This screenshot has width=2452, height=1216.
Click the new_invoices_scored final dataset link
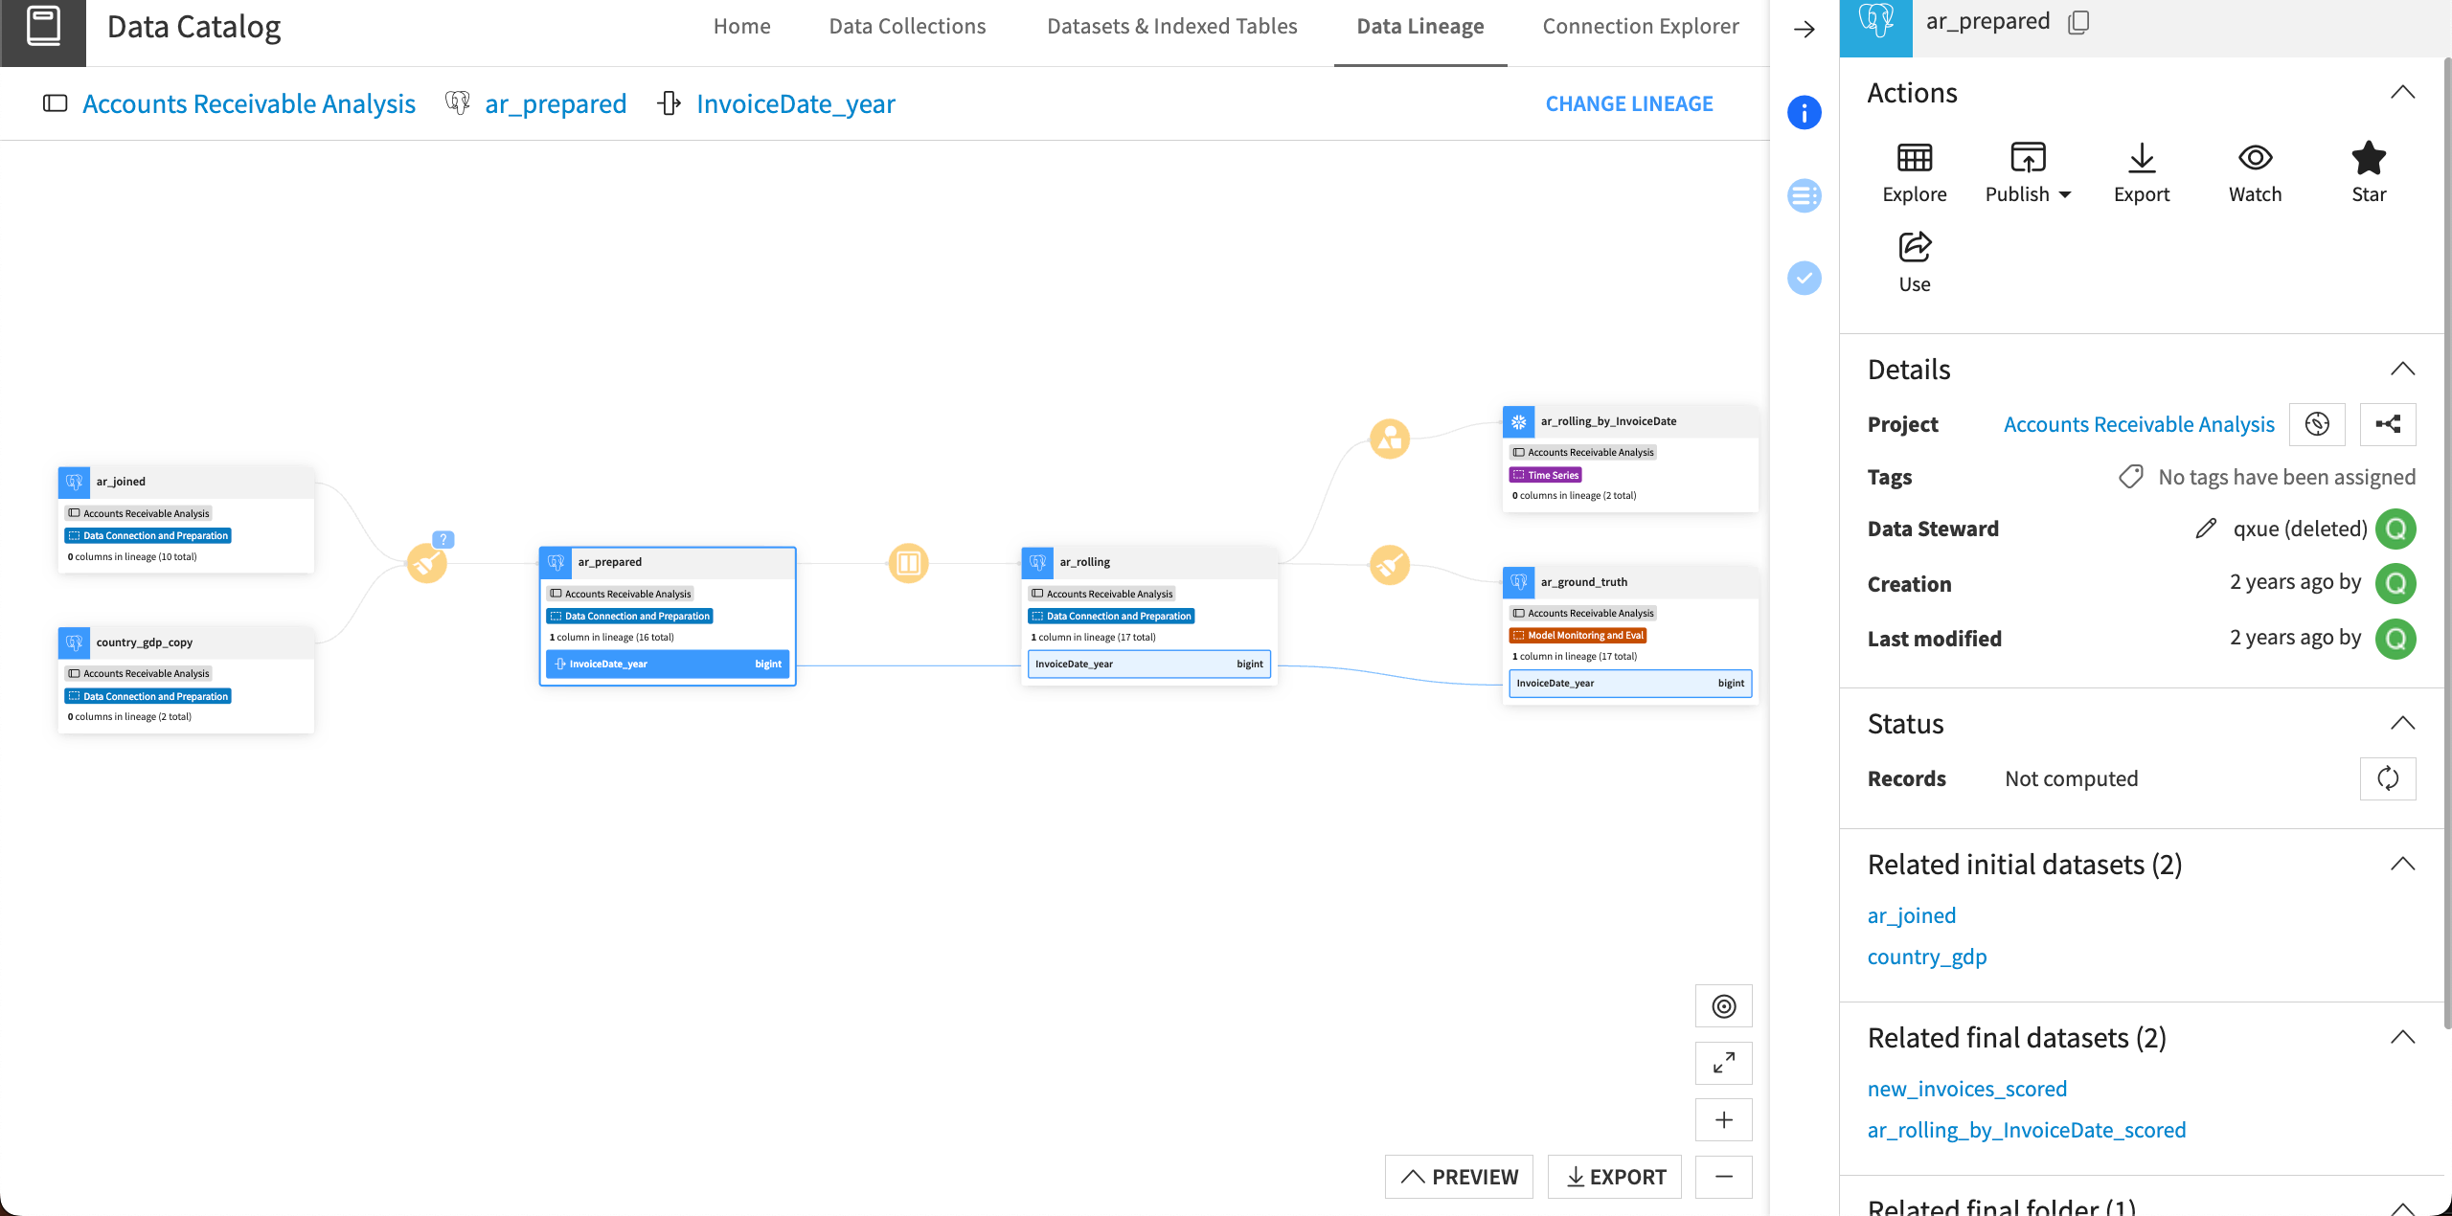(x=1969, y=1087)
